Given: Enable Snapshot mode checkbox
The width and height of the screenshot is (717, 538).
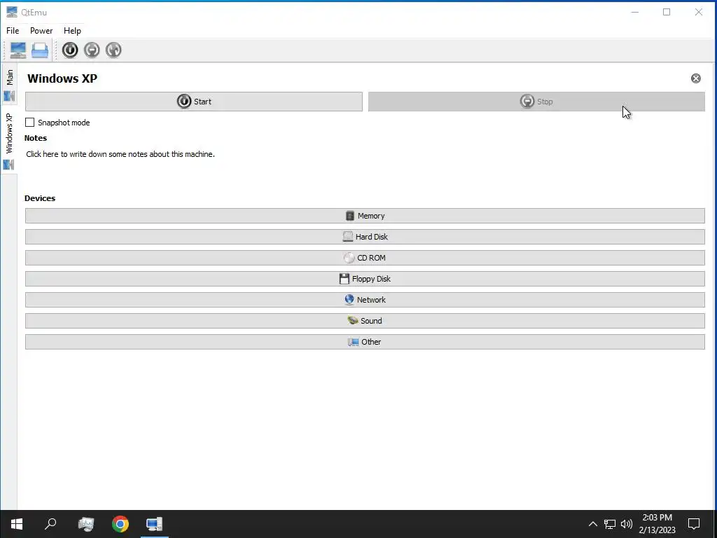Looking at the screenshot, I should coord(29,123).
